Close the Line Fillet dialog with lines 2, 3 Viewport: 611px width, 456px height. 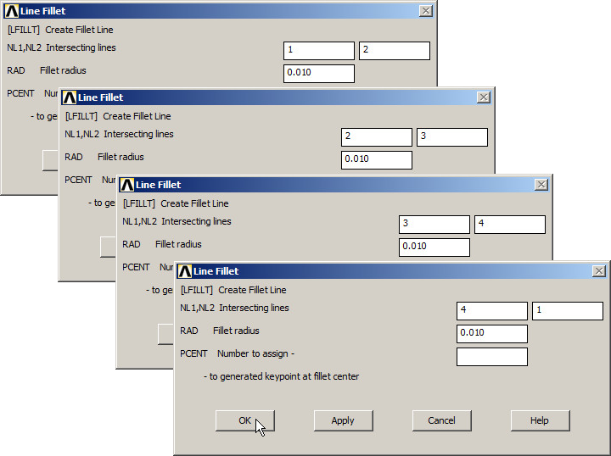483,97
